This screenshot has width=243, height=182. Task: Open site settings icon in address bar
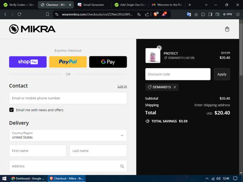pyautogui.click(x=57, y=14)
